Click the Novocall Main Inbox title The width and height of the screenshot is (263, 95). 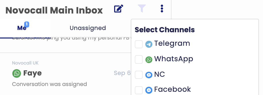pos(54,10)
